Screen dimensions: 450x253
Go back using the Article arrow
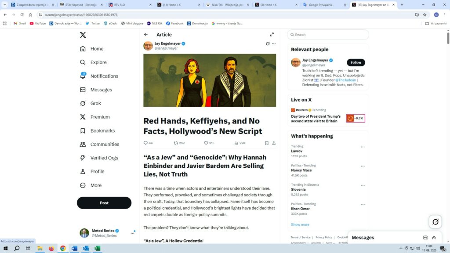tap(146, 35)
